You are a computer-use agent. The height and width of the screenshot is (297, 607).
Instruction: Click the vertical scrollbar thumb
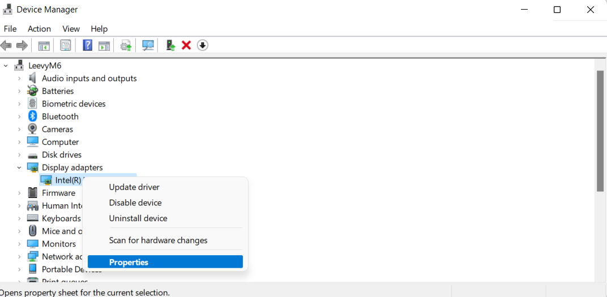[x=600, y=131]
